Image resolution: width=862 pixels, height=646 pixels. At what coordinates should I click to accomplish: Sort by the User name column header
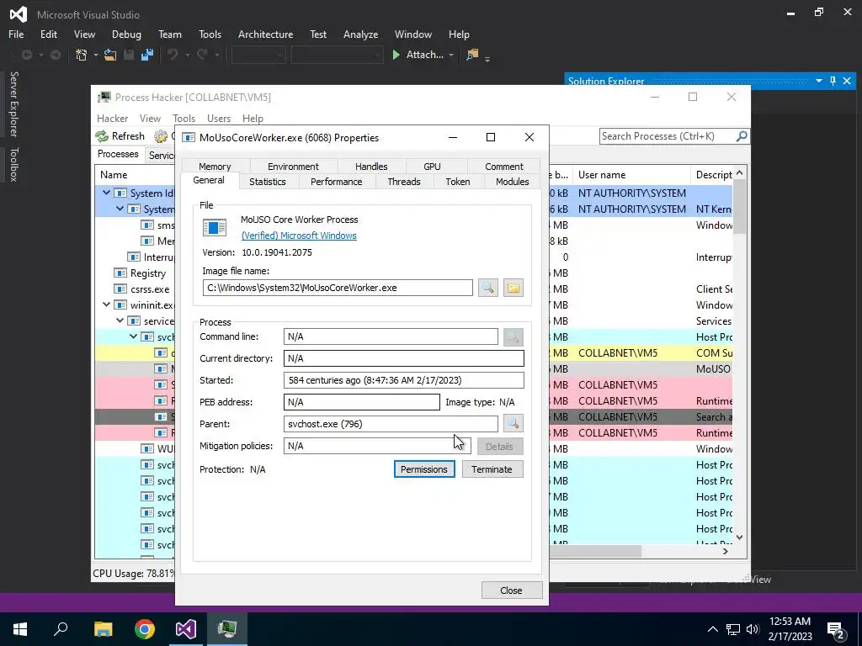631,175
